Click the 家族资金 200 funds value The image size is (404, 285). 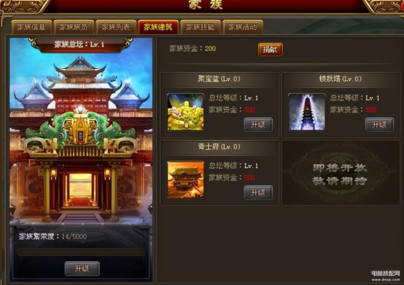[210, 48]
